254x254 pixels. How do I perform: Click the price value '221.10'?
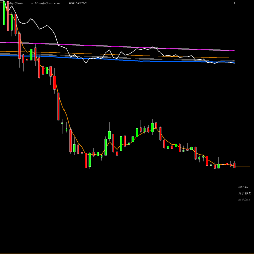pos(243,187)
